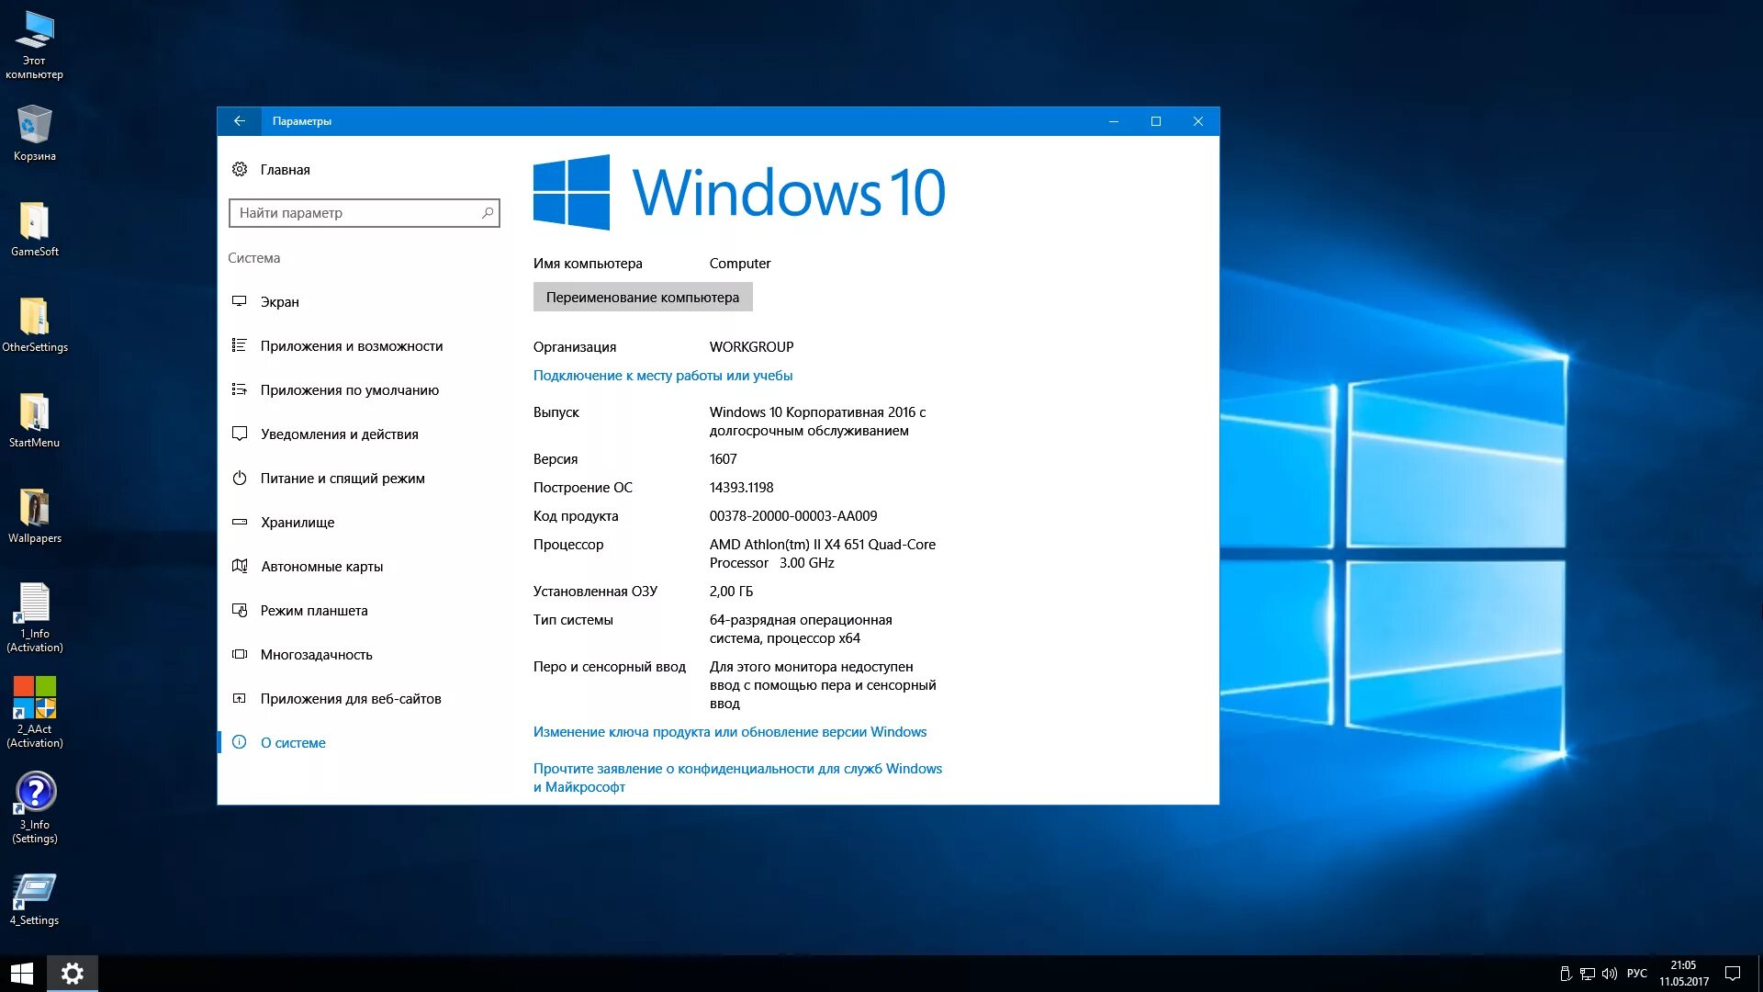Viewport: 1763px width, 992px height.
Task: Open the Action Center notification icon
Action: pos(1732,974)
